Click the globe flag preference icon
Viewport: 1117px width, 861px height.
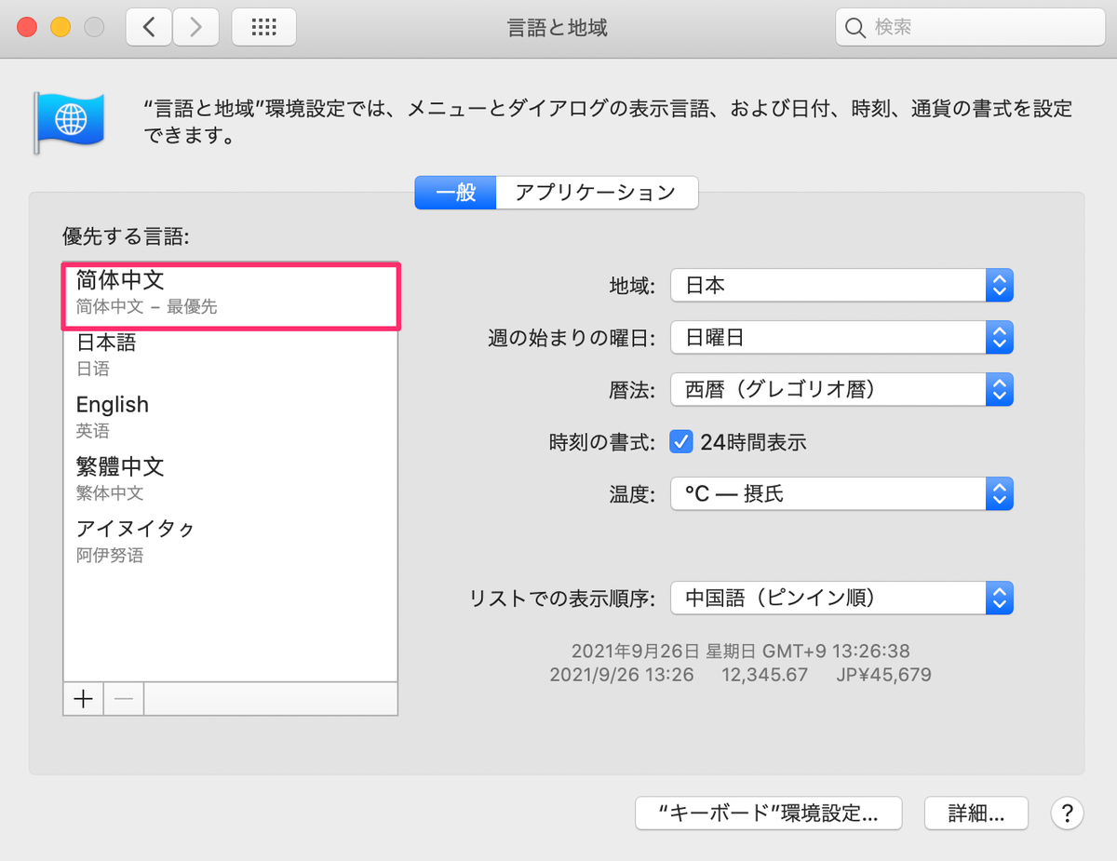coord(69,122)
